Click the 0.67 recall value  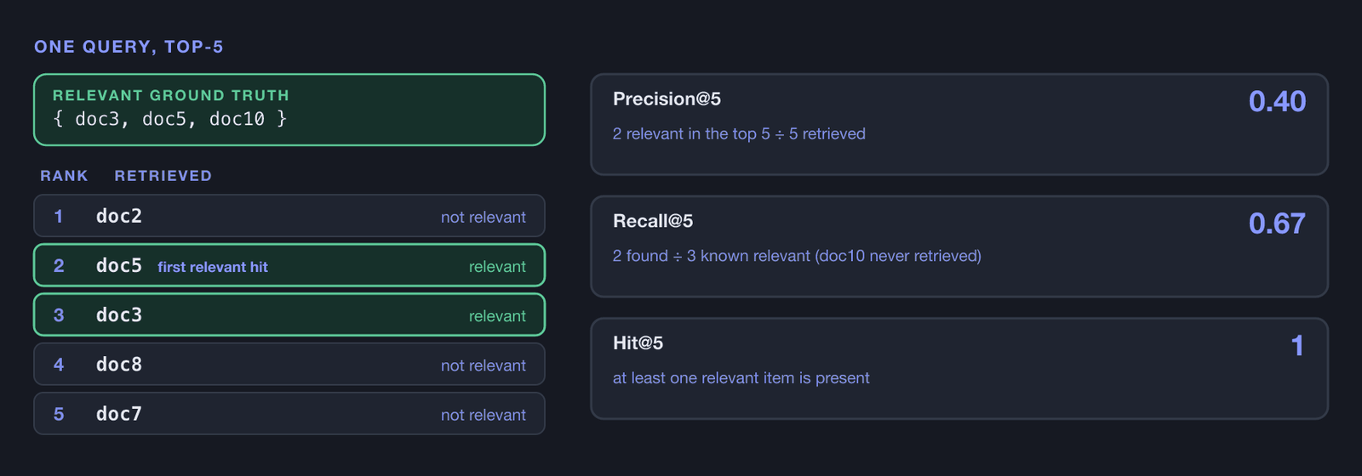(x=1277, y=224)
